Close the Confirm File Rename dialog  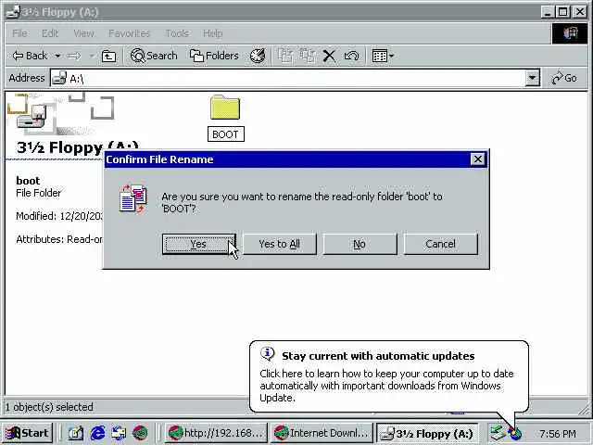point(478,159)
